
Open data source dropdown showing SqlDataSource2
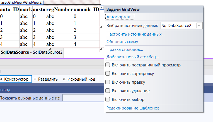pos(181,26)
